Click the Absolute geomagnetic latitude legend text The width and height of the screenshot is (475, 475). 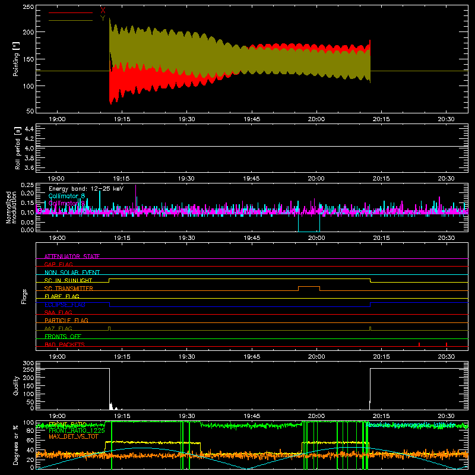(x=410, y=425)
